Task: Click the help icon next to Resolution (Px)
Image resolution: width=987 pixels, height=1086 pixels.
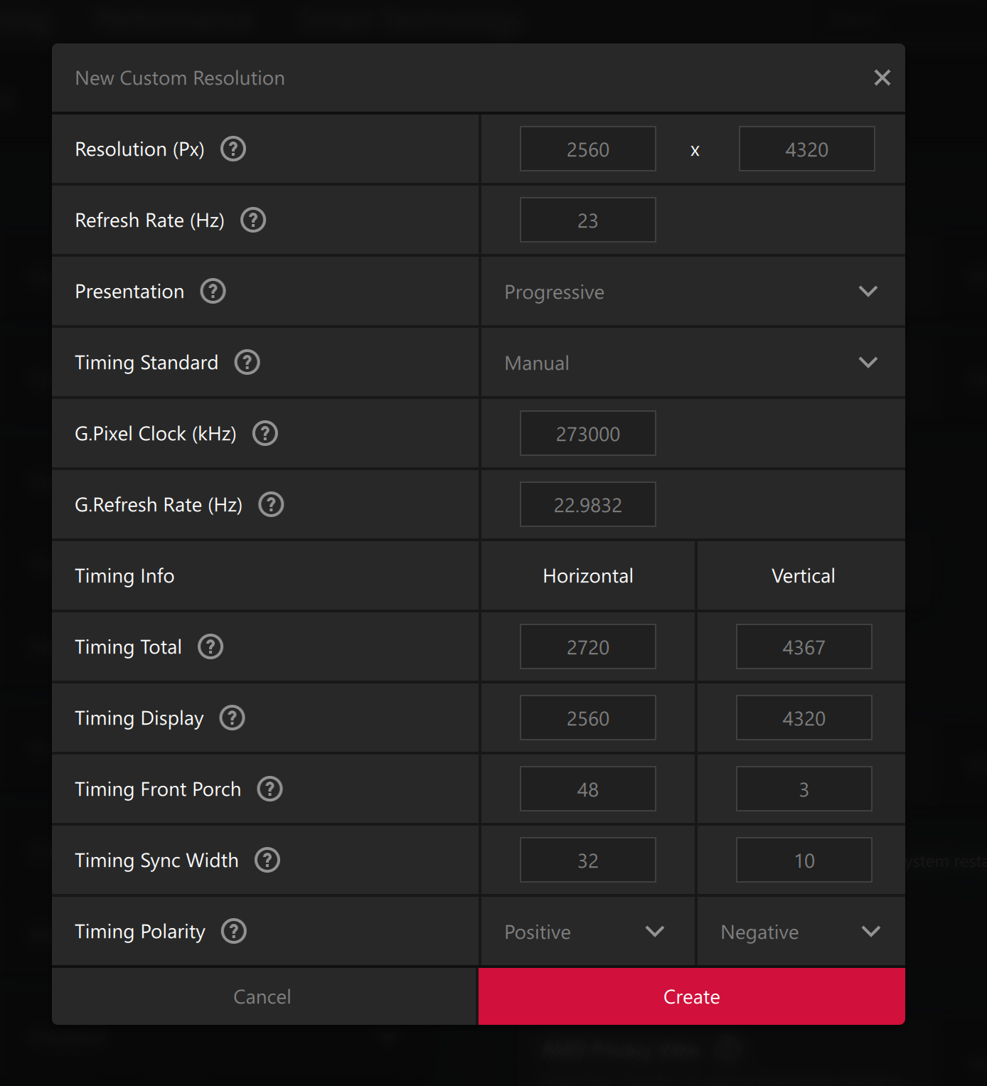Action: tap(233, 149)
